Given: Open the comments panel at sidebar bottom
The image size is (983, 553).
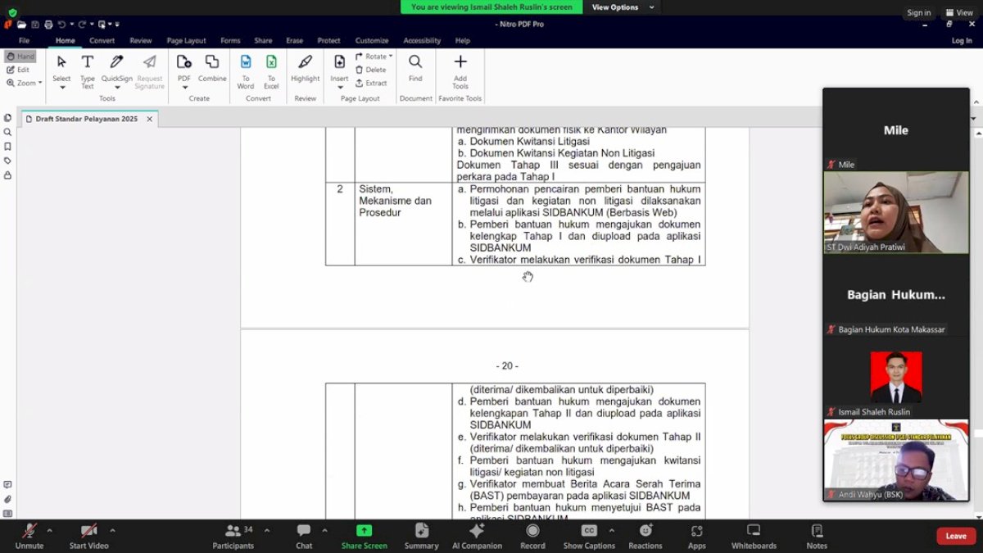Looking at the screenshot, I should coord(7,485).
